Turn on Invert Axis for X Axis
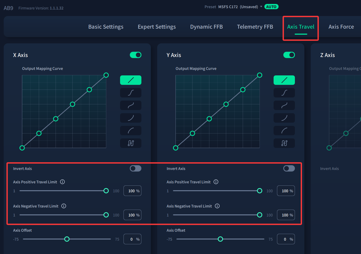The image size is (361, 254). pyautogui.click(x=136, y=168)
